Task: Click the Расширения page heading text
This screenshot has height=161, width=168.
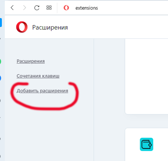Action: [x=50, y=27]
